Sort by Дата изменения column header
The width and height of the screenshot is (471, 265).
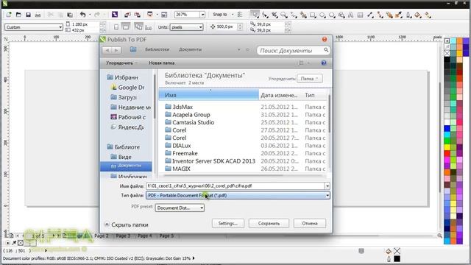coord(279,95)
